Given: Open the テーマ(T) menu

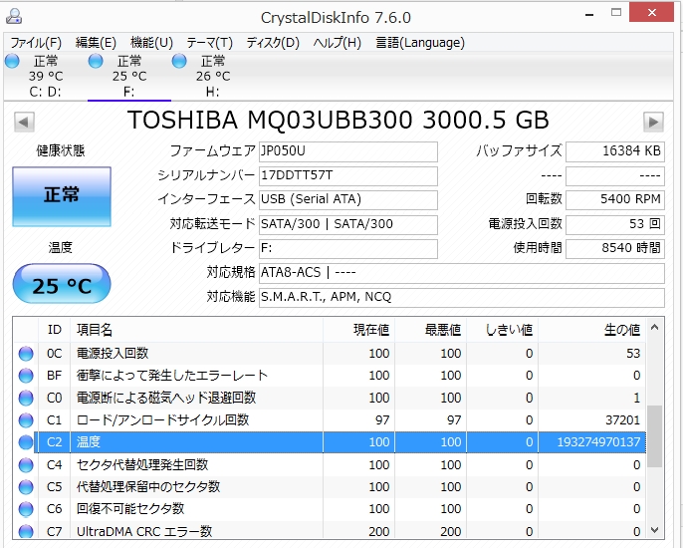Looking at the screenshot, I should coord(209,43).
